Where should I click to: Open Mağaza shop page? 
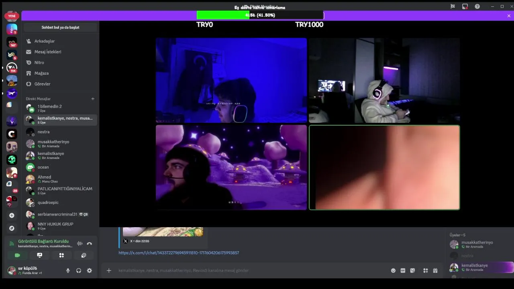[x=60, y=73]
